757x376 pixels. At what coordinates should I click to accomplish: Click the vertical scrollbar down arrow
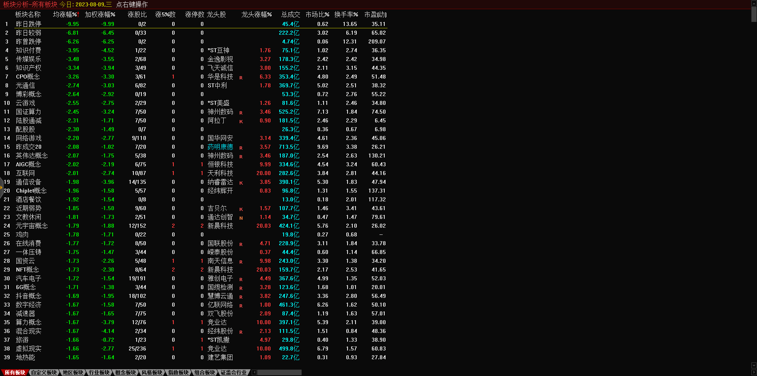coord(754,366)
